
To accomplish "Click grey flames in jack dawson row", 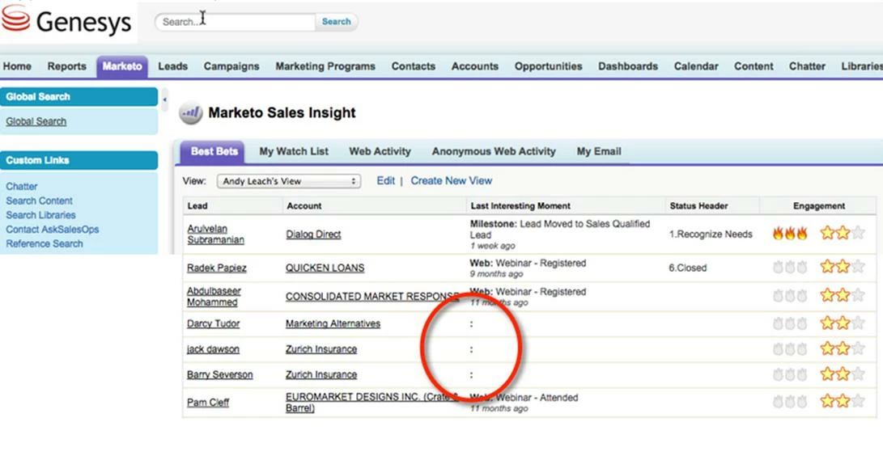I will pyautogui.click(x=790, y=350).
